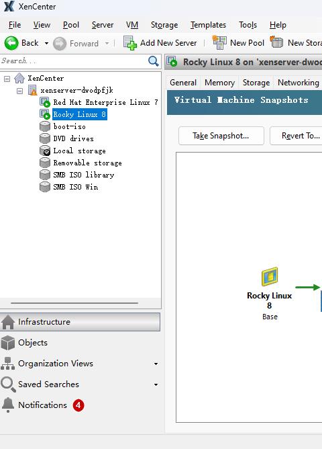Click the New Pool icon
The height and width of the screenshot is (449, 322).
pos(219,42)
